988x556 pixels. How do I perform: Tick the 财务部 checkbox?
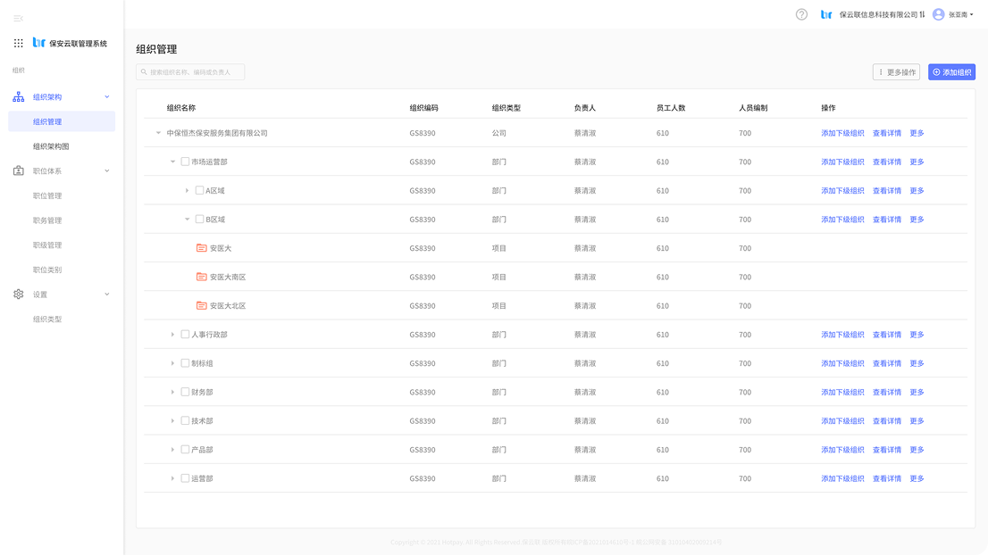[185, 392]
